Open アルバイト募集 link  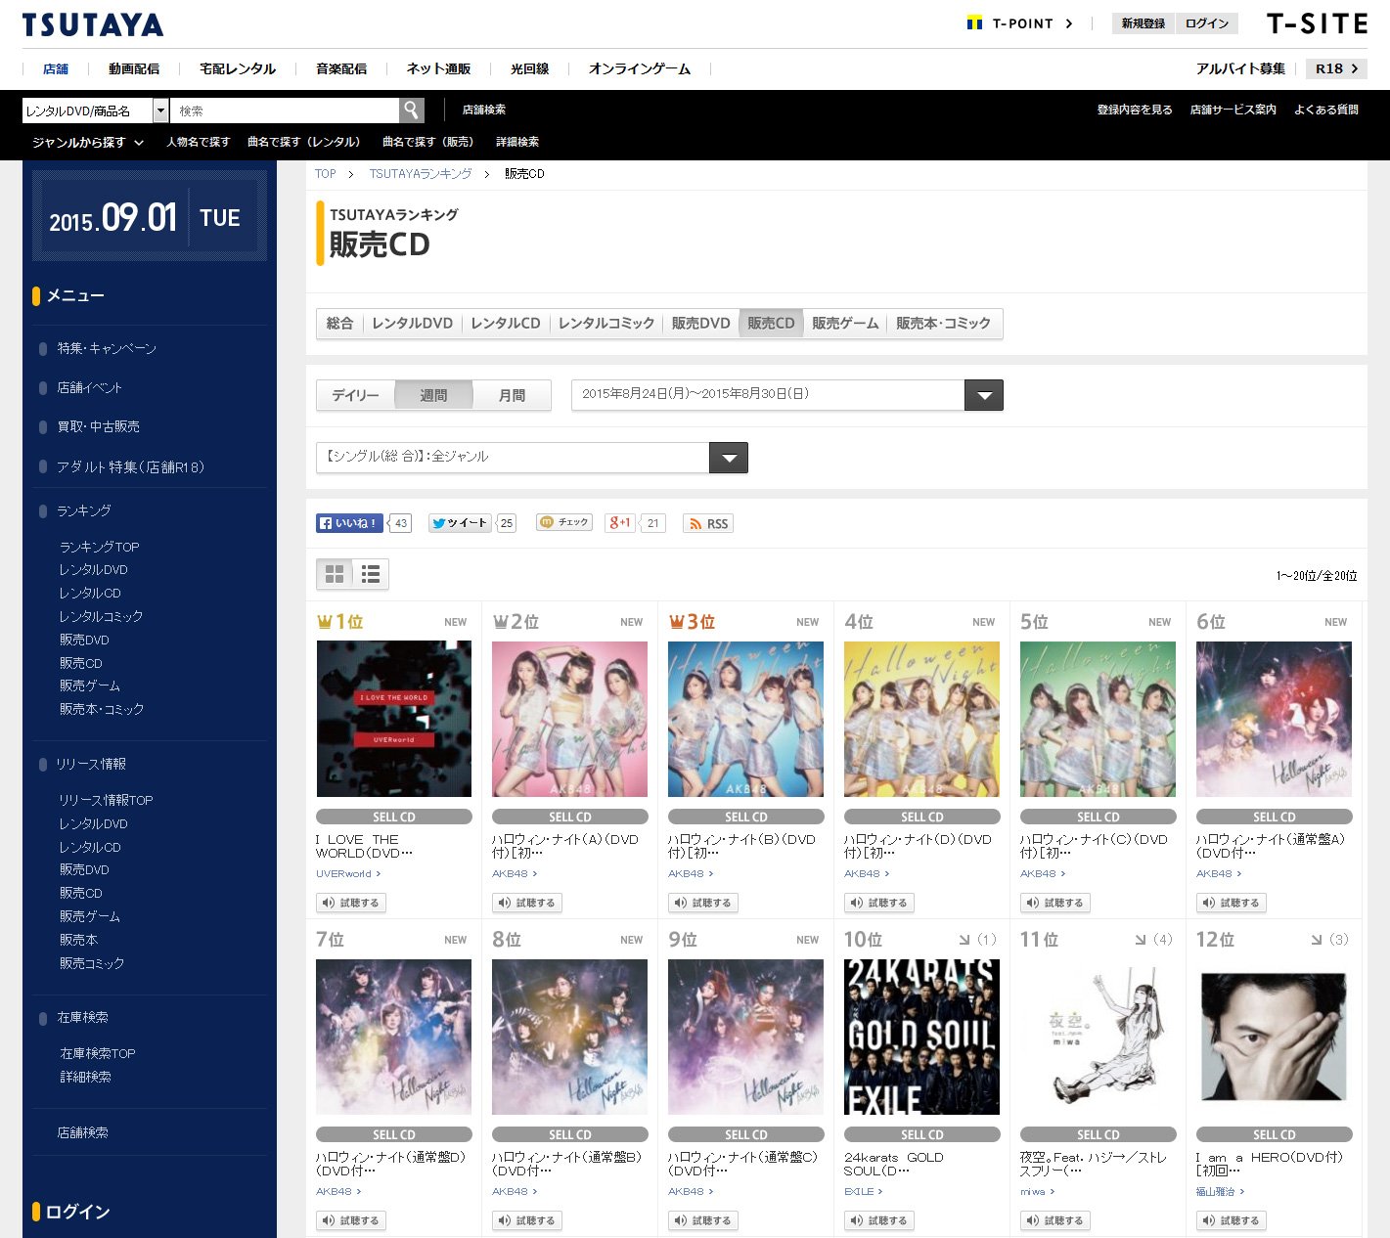click(x=1240, y=68)
